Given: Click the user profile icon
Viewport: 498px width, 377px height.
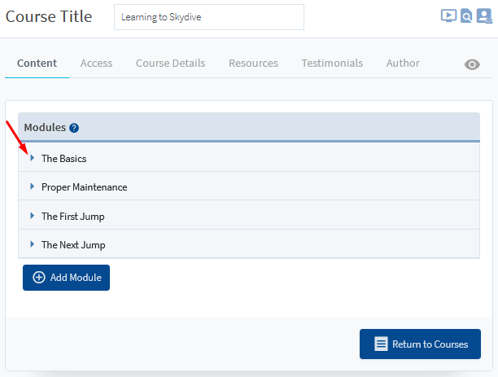Looking at the screenshot, I should tap(484, 16).
